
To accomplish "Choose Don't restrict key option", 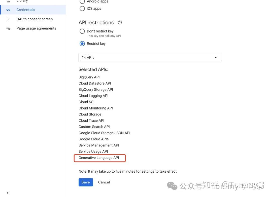I will [x=82, y=31].
